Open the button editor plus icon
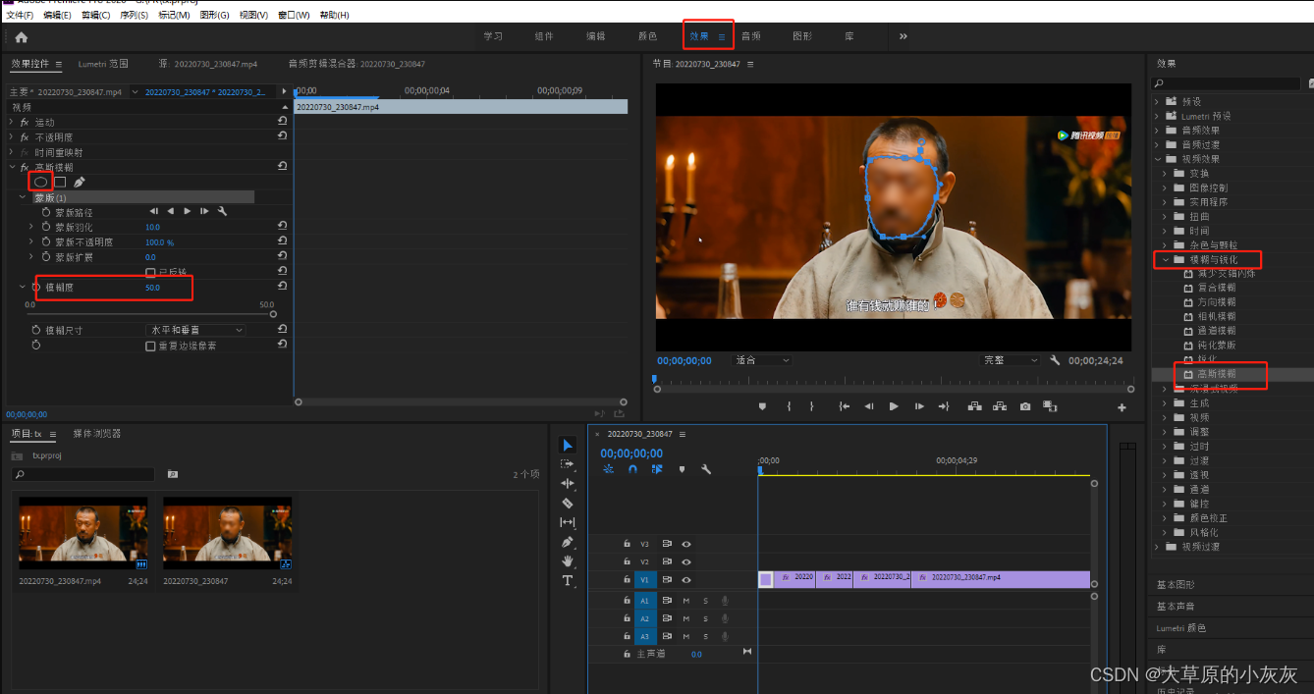 point(1122,407)
